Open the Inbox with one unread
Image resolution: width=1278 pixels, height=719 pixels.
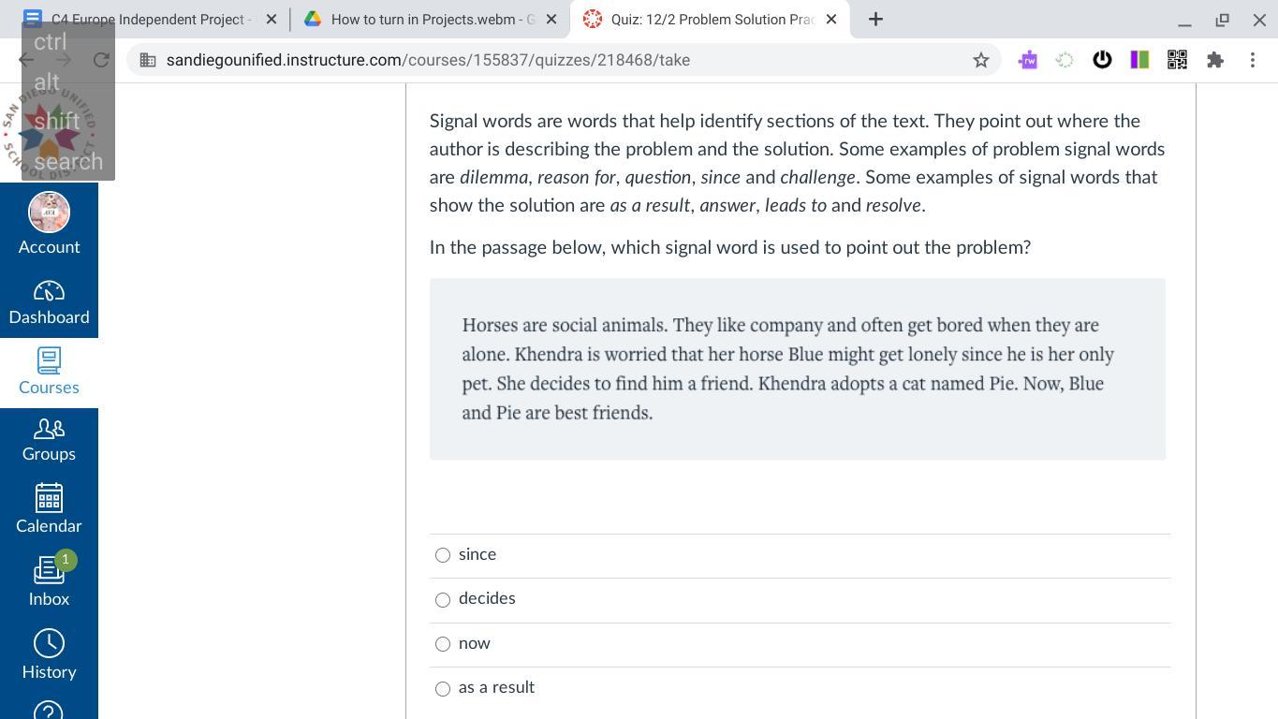tap(49, 581)
